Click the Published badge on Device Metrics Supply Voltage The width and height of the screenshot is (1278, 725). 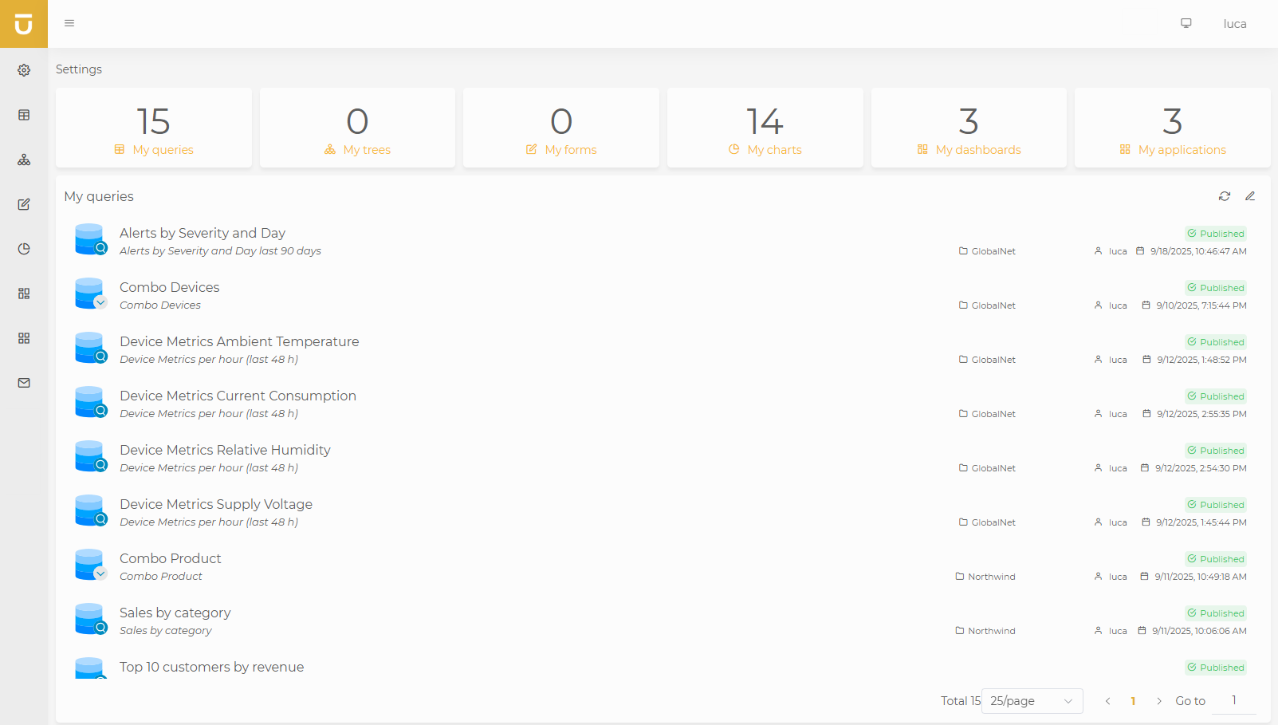[x=1215, y=504]
